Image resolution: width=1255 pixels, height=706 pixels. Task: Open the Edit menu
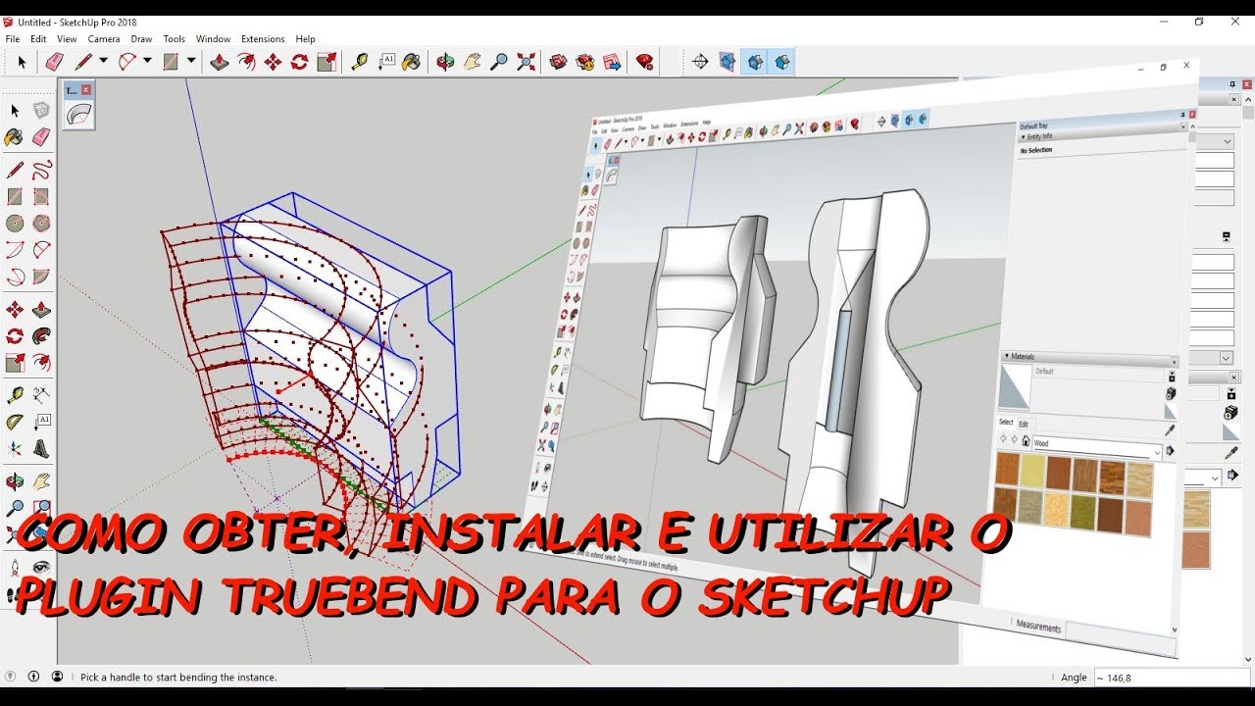38,39
